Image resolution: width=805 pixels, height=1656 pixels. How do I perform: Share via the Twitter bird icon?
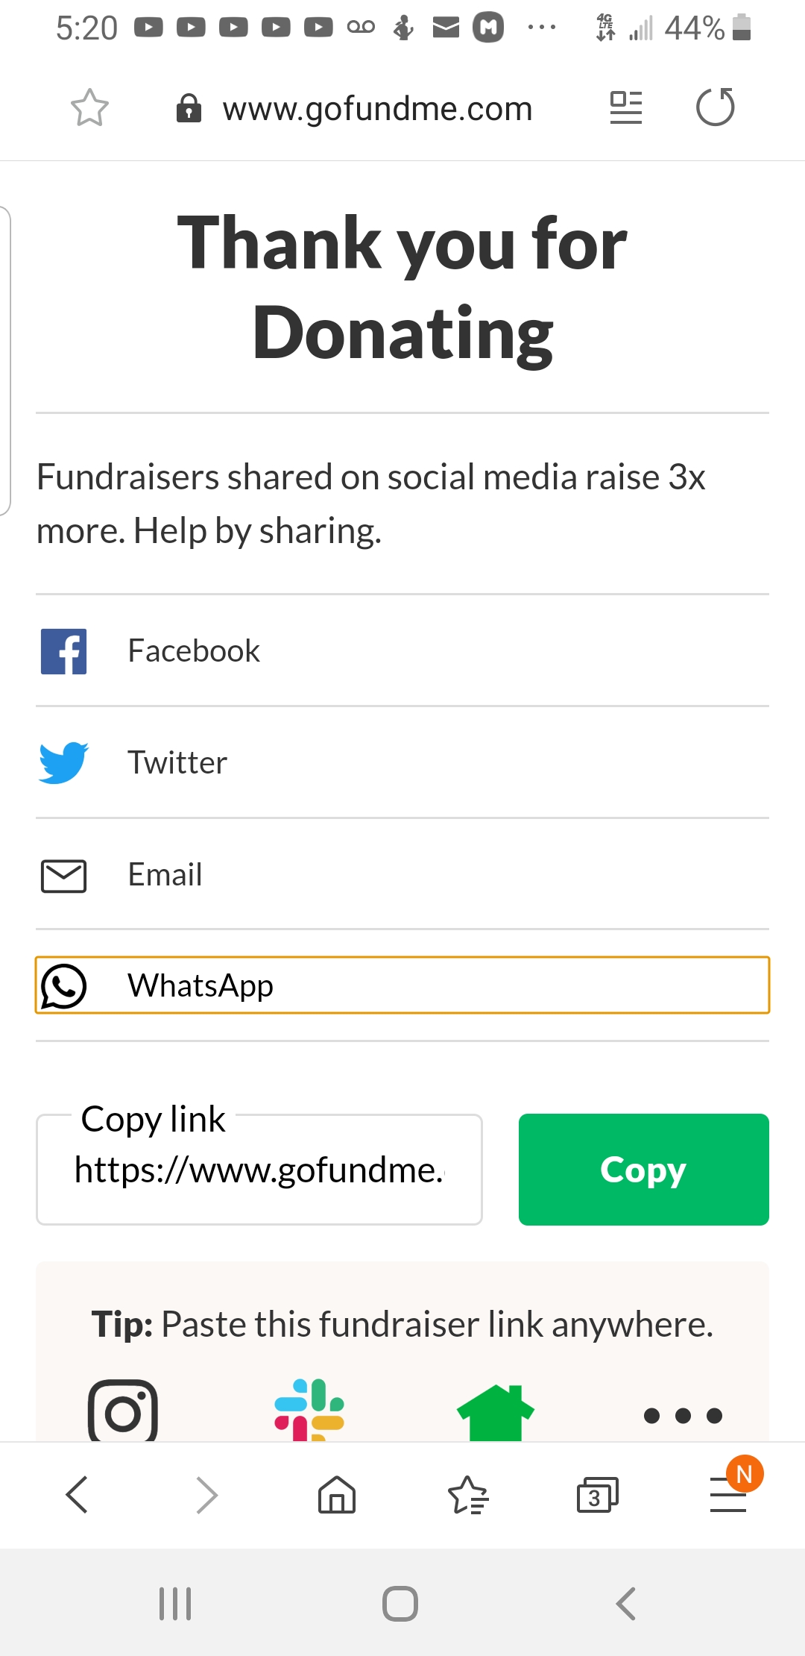[63, 762]
